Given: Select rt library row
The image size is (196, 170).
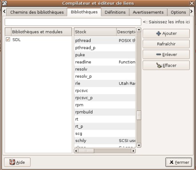Looking at the screenshot, I should pyautogui.click(x=105, y=119).
